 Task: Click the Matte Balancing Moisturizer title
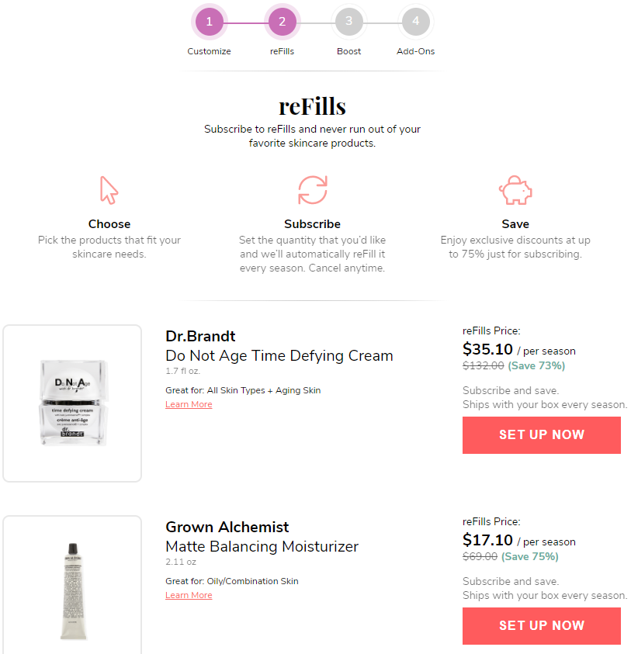coord(262,547)
